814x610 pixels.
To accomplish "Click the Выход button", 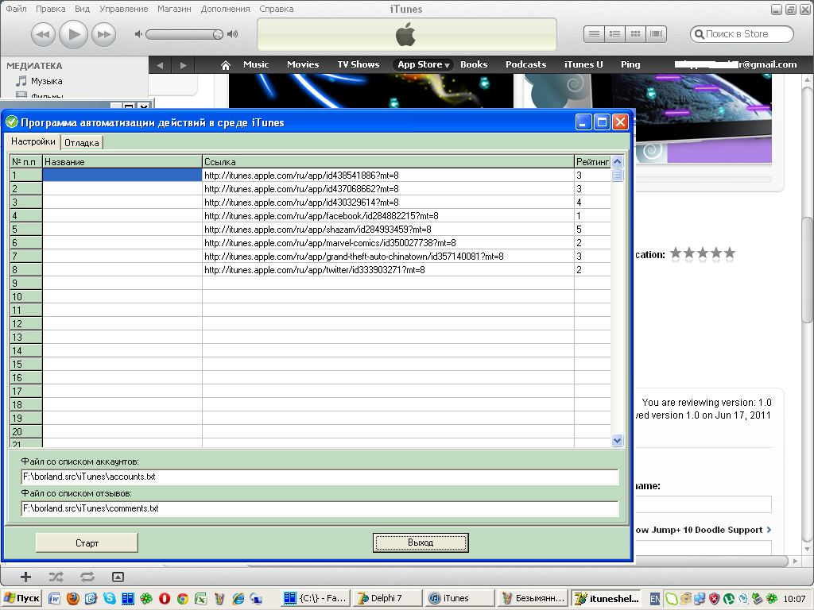I will [421, 542].
